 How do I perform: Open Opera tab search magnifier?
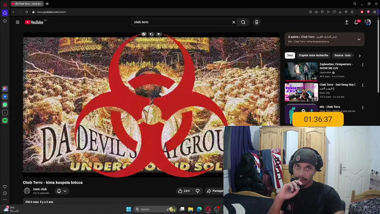(x=355, y=4)
